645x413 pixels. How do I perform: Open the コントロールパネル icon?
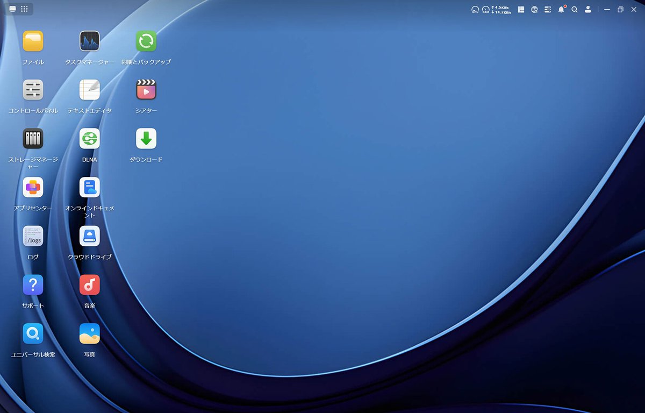(x=33, y=90)
